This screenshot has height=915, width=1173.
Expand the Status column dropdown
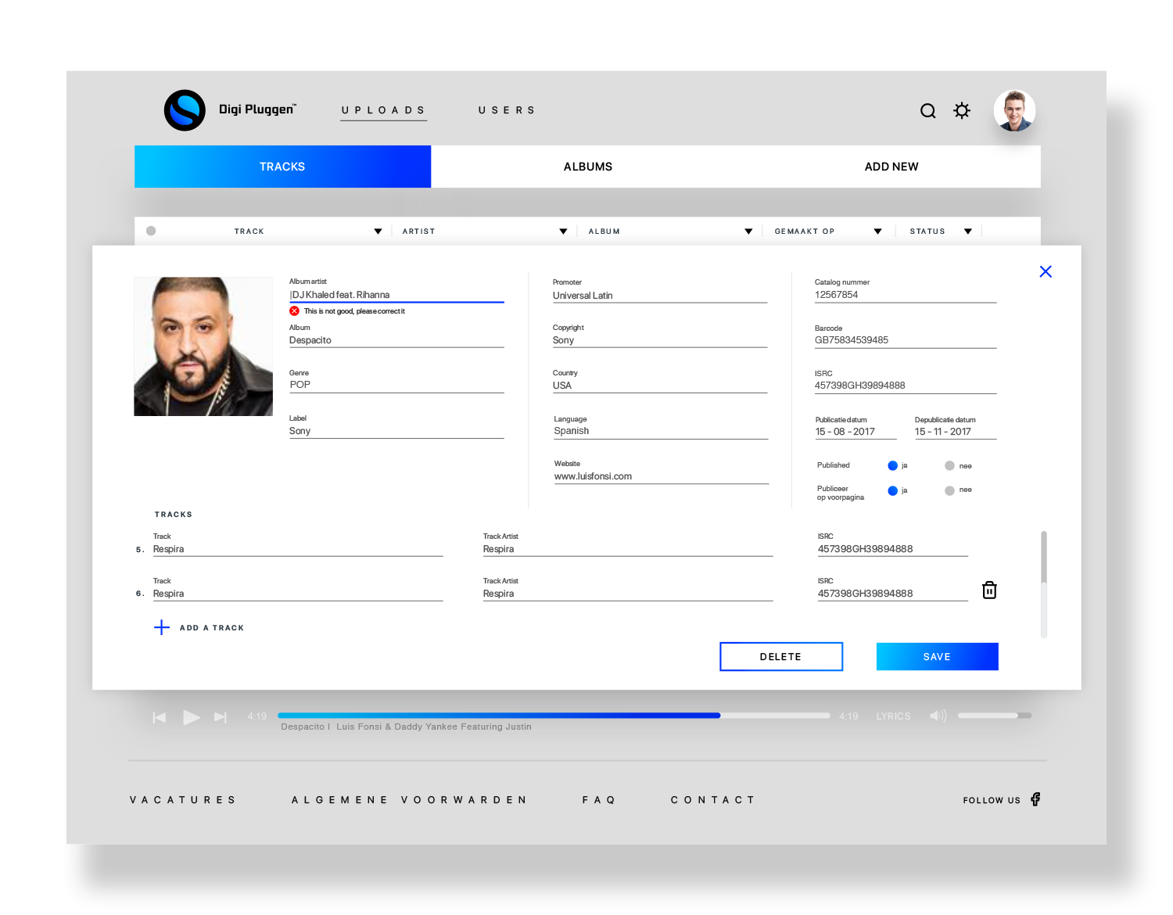pyautogui.click(x=968, y=231)
